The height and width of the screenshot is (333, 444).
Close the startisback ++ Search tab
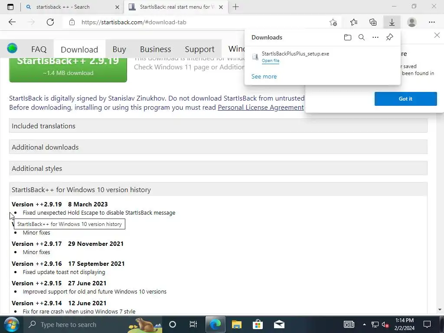[x=117, y=7]
